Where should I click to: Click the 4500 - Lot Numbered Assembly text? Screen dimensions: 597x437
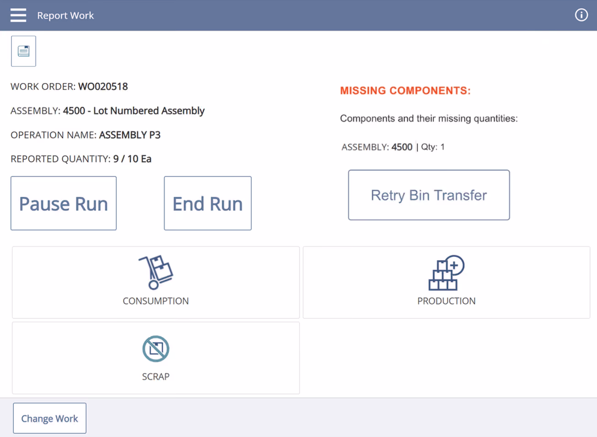pyautogui.click(x=134, y=111)
